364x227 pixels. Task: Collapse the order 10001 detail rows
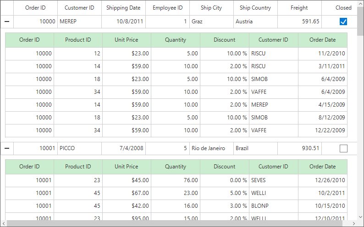coord(6,148)
